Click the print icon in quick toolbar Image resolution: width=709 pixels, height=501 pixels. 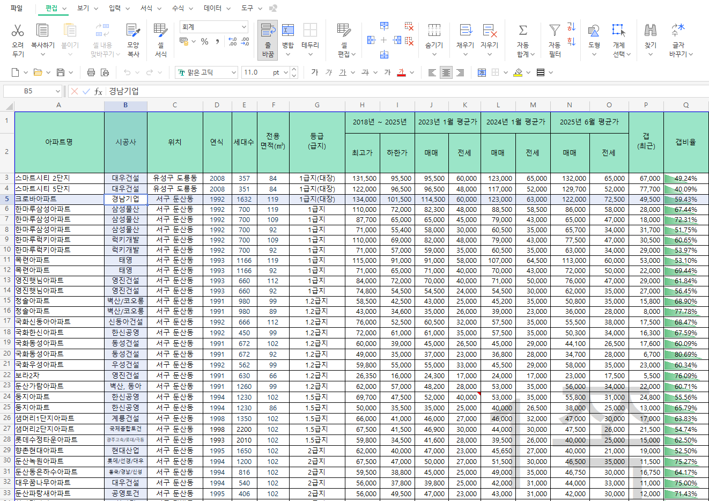[91, 72]
